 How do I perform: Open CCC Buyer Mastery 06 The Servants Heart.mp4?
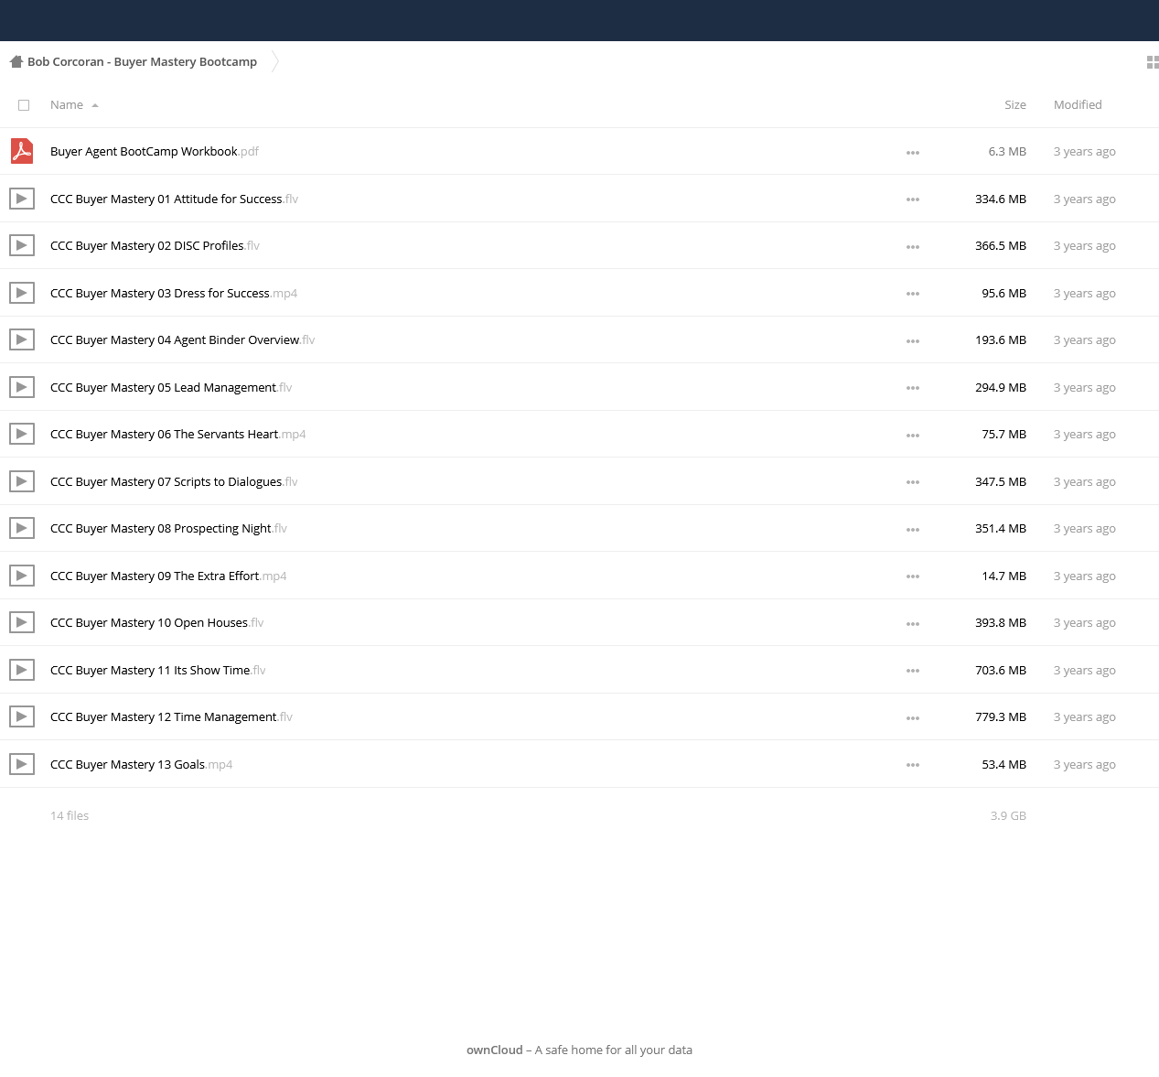[177, 435]
